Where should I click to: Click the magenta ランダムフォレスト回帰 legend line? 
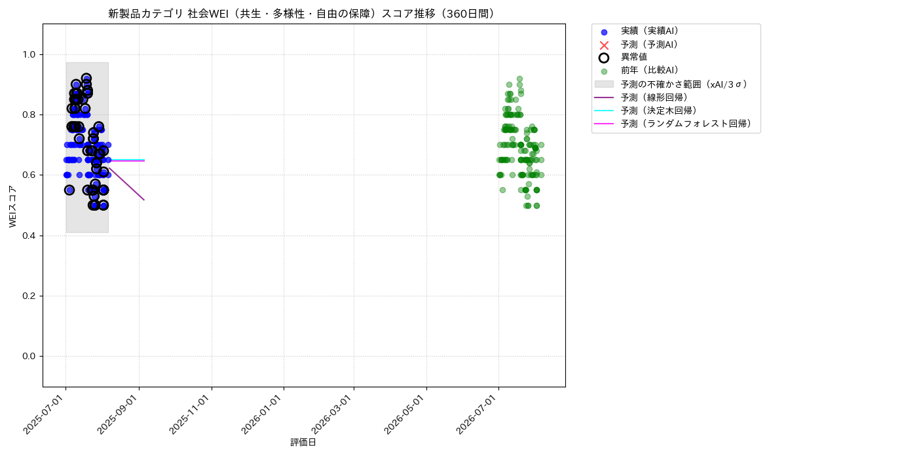[x=604, y=124]
